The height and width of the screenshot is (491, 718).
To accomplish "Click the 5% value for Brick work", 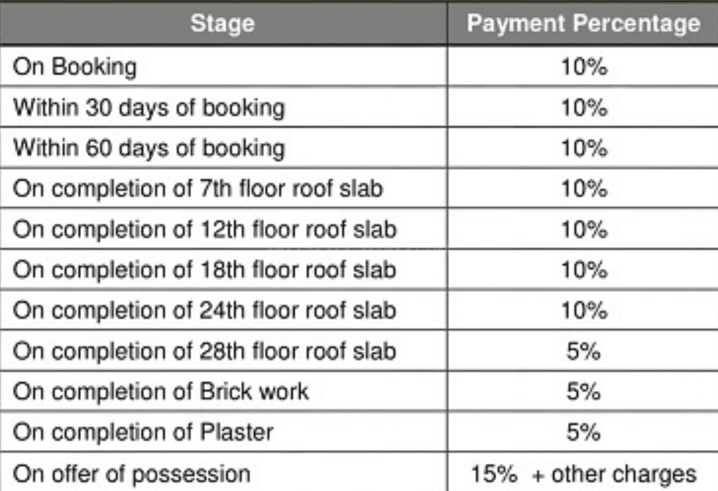I will (x=583, y=392).
